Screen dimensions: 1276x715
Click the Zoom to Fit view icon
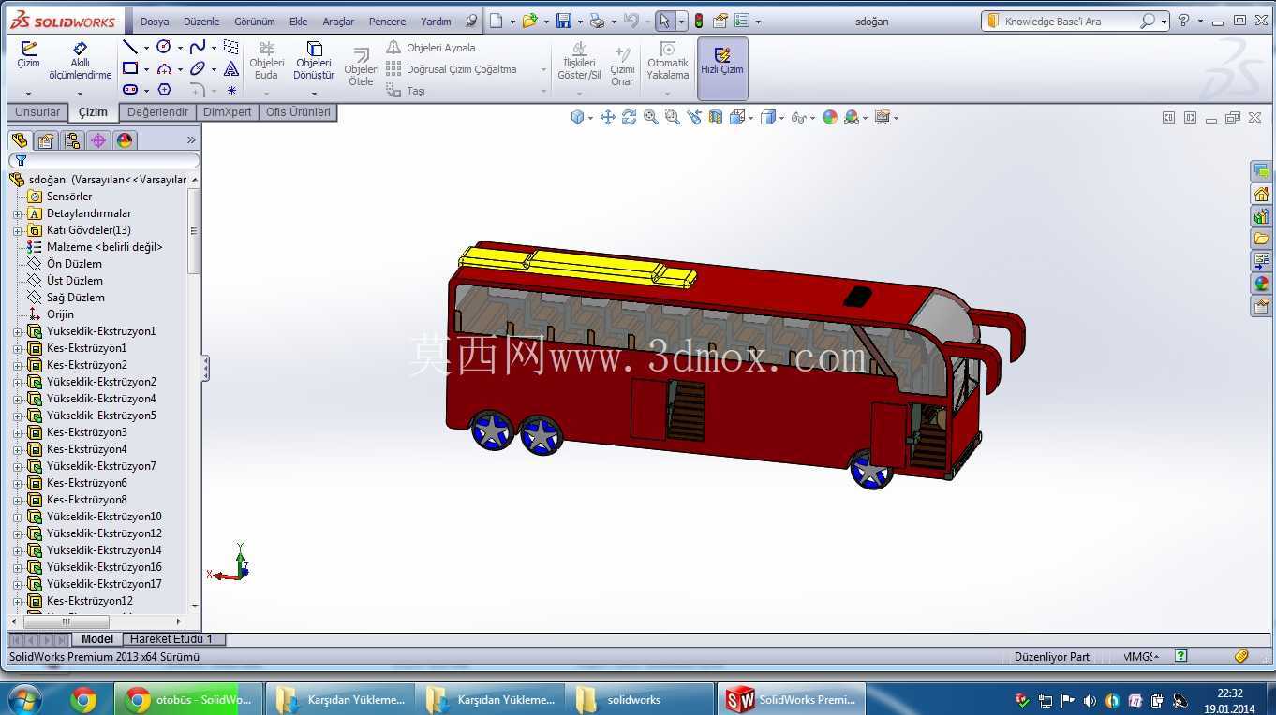point(650,117)
